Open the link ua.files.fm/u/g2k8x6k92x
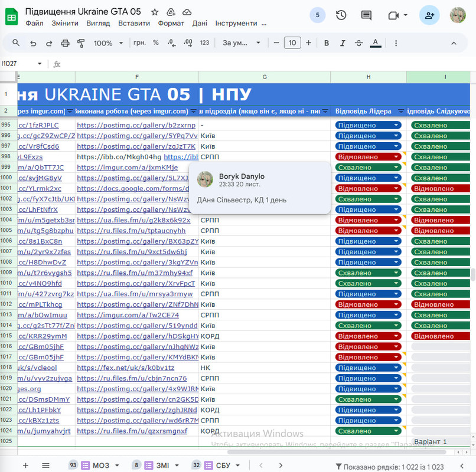The image size is (476, 472). (x=133, y=220)
